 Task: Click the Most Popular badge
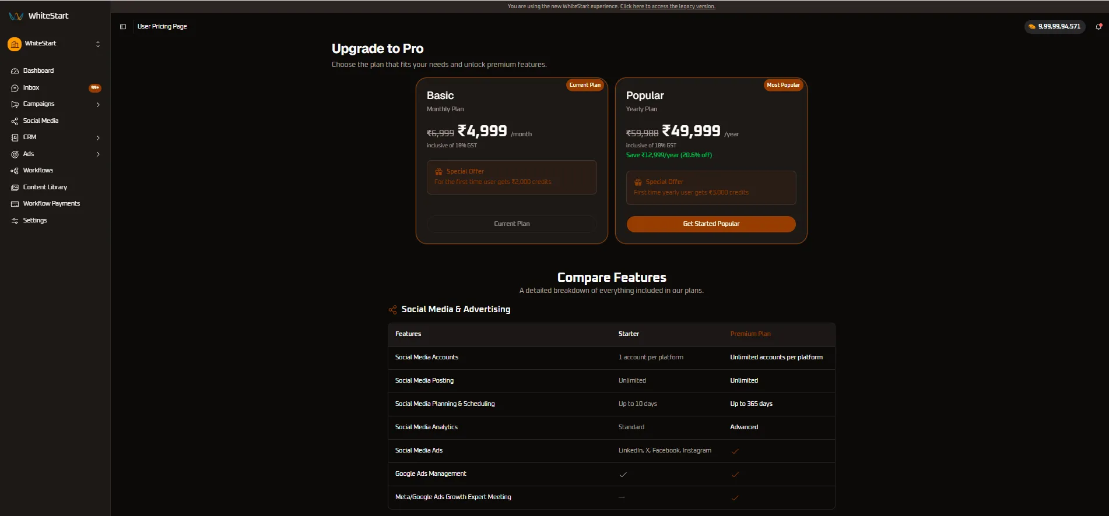[783, 85]
